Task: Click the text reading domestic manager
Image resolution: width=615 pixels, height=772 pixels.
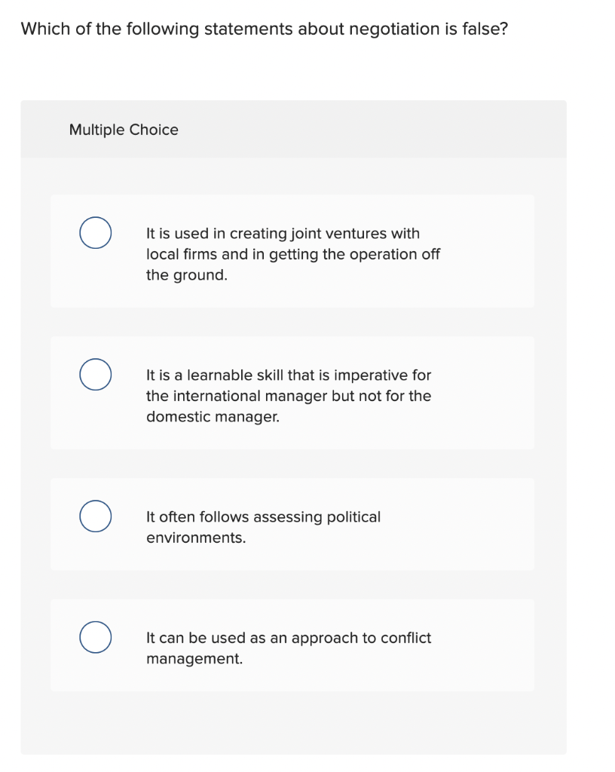Action: point(194,416)
